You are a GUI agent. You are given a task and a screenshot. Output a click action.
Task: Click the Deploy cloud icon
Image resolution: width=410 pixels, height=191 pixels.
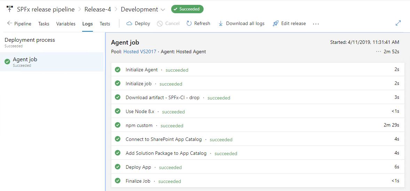coord(129,24)
